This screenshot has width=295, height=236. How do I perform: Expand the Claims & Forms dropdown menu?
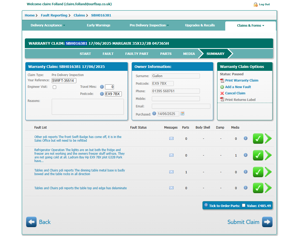pyautogui.click(x=250, y=26)
